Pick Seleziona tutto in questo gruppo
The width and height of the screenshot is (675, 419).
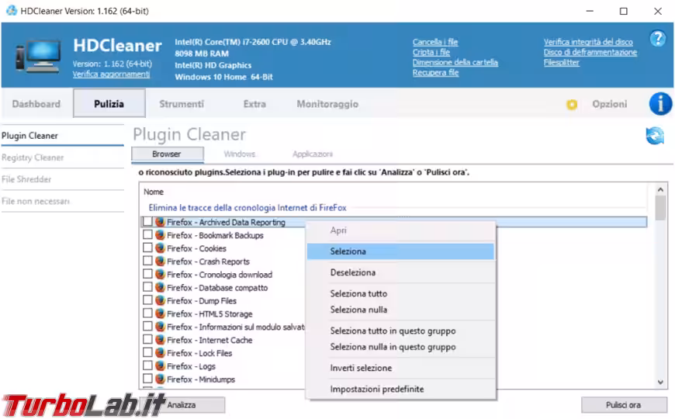pyautogui.click(x=400, y=331)
